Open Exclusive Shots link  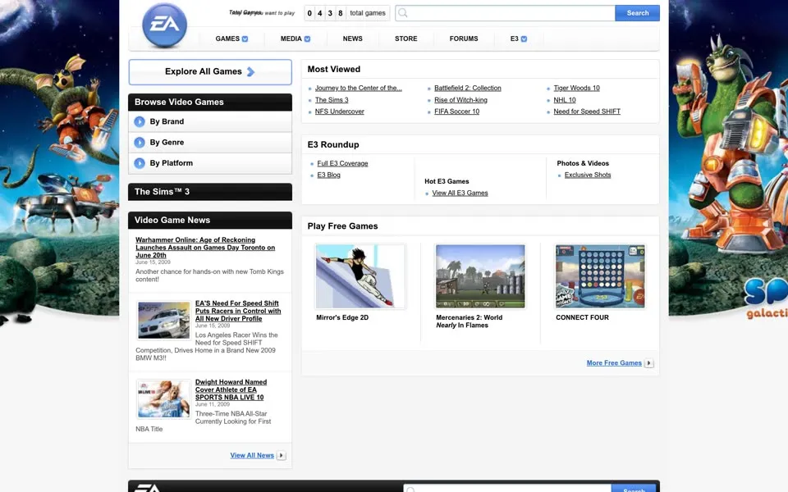(x=588, y=175)
